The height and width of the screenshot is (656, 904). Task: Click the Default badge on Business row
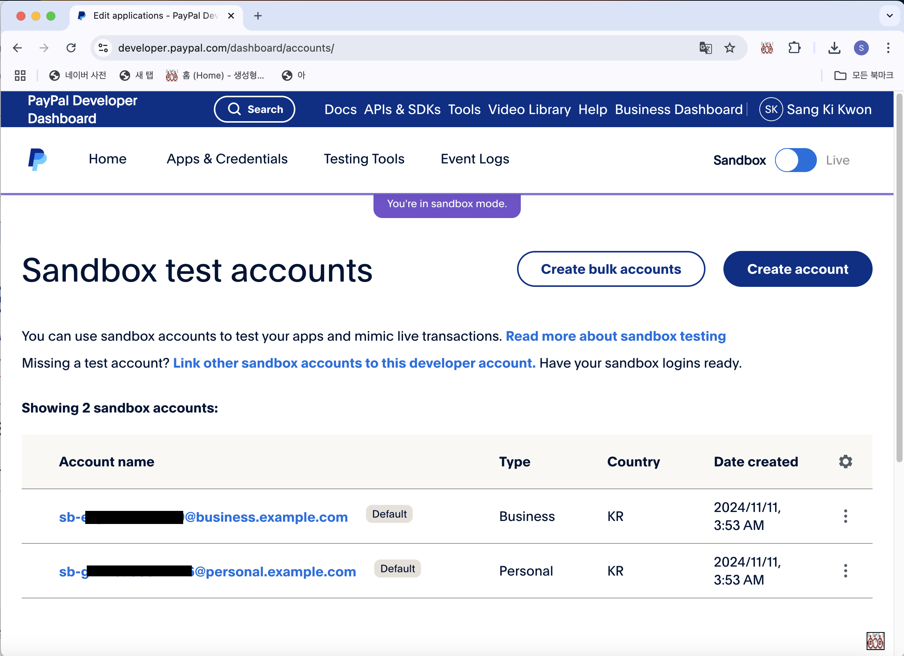click(389, 514)
